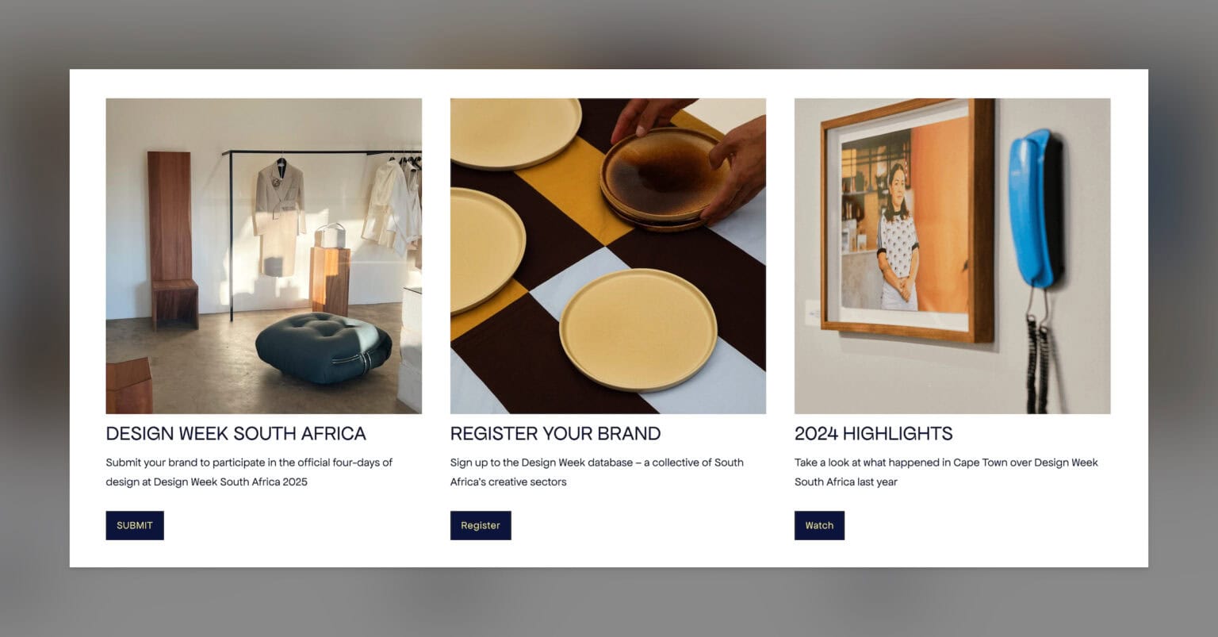Screen dimensions: 1218x637
Task: Click the Watch button under 2024 Highlights
Action: tap(819, 525)
